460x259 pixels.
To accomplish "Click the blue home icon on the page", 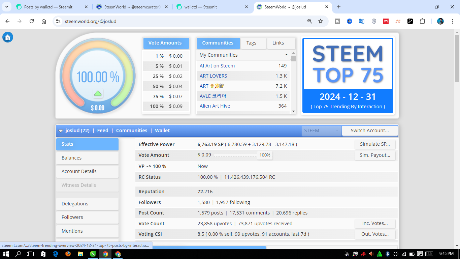I will [x=8, y=37].
